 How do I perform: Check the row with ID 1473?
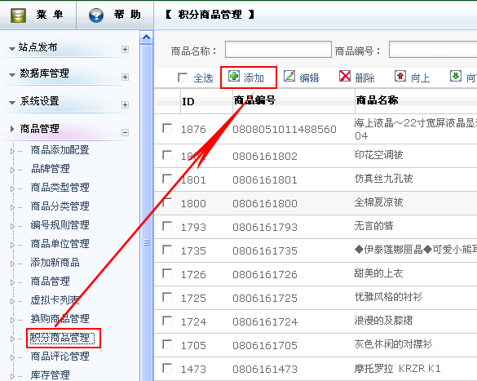[167, 368]
